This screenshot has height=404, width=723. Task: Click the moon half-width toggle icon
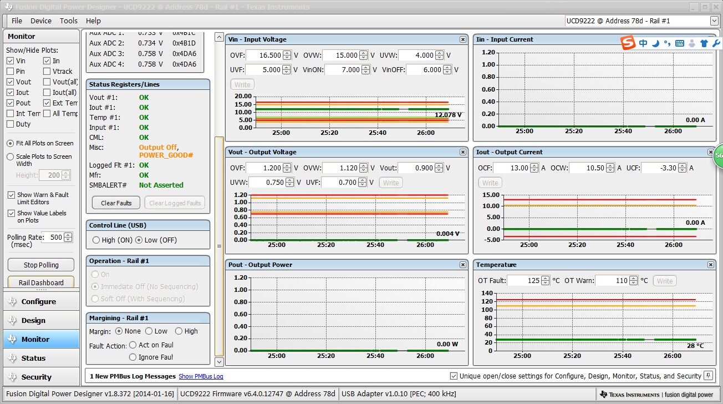pyautogui.click(x=655, y=43)
